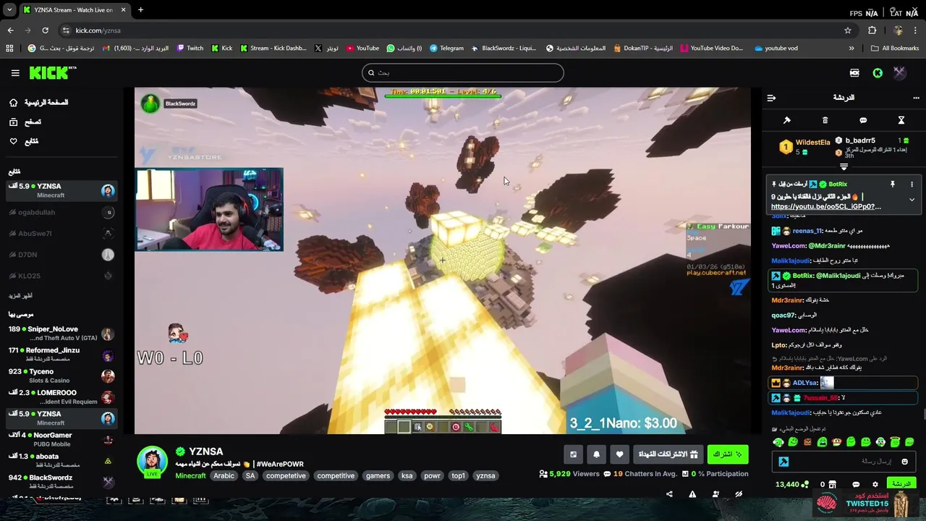Open home page sidebar item
This screenshot has width=926, height=521.
tap(40, 102)
